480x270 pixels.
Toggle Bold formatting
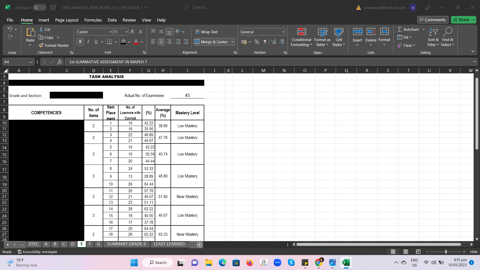point(80,42)
